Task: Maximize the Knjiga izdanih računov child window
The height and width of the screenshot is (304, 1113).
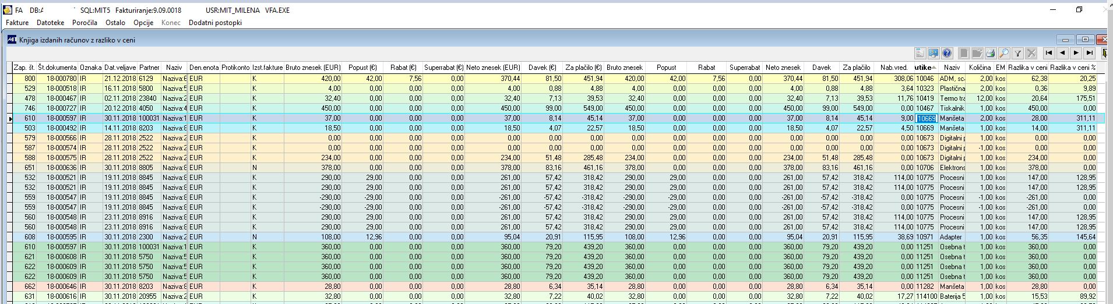Action: coord(1085,40)
